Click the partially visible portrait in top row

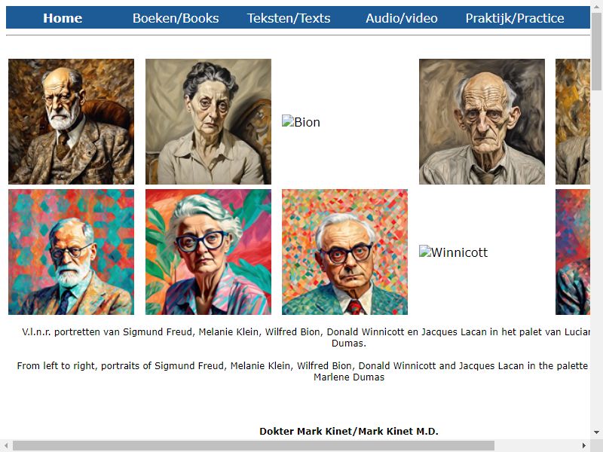(x=573, y=121)
